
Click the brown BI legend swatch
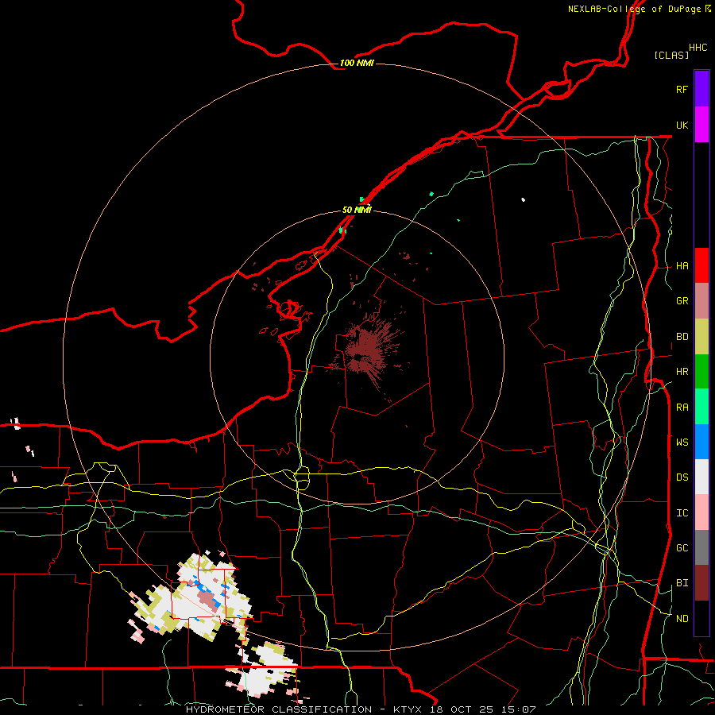click(x=701, y=583)
